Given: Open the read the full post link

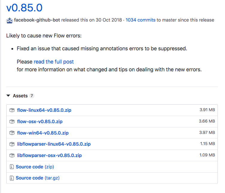Looking at the screenshot, I should 54,62.
